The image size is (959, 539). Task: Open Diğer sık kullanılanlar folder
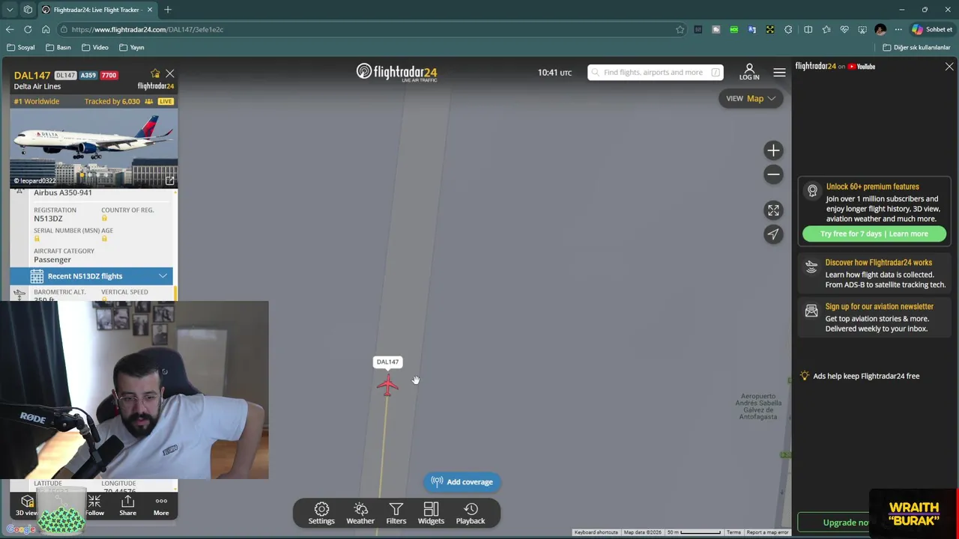tap(917, 47)
